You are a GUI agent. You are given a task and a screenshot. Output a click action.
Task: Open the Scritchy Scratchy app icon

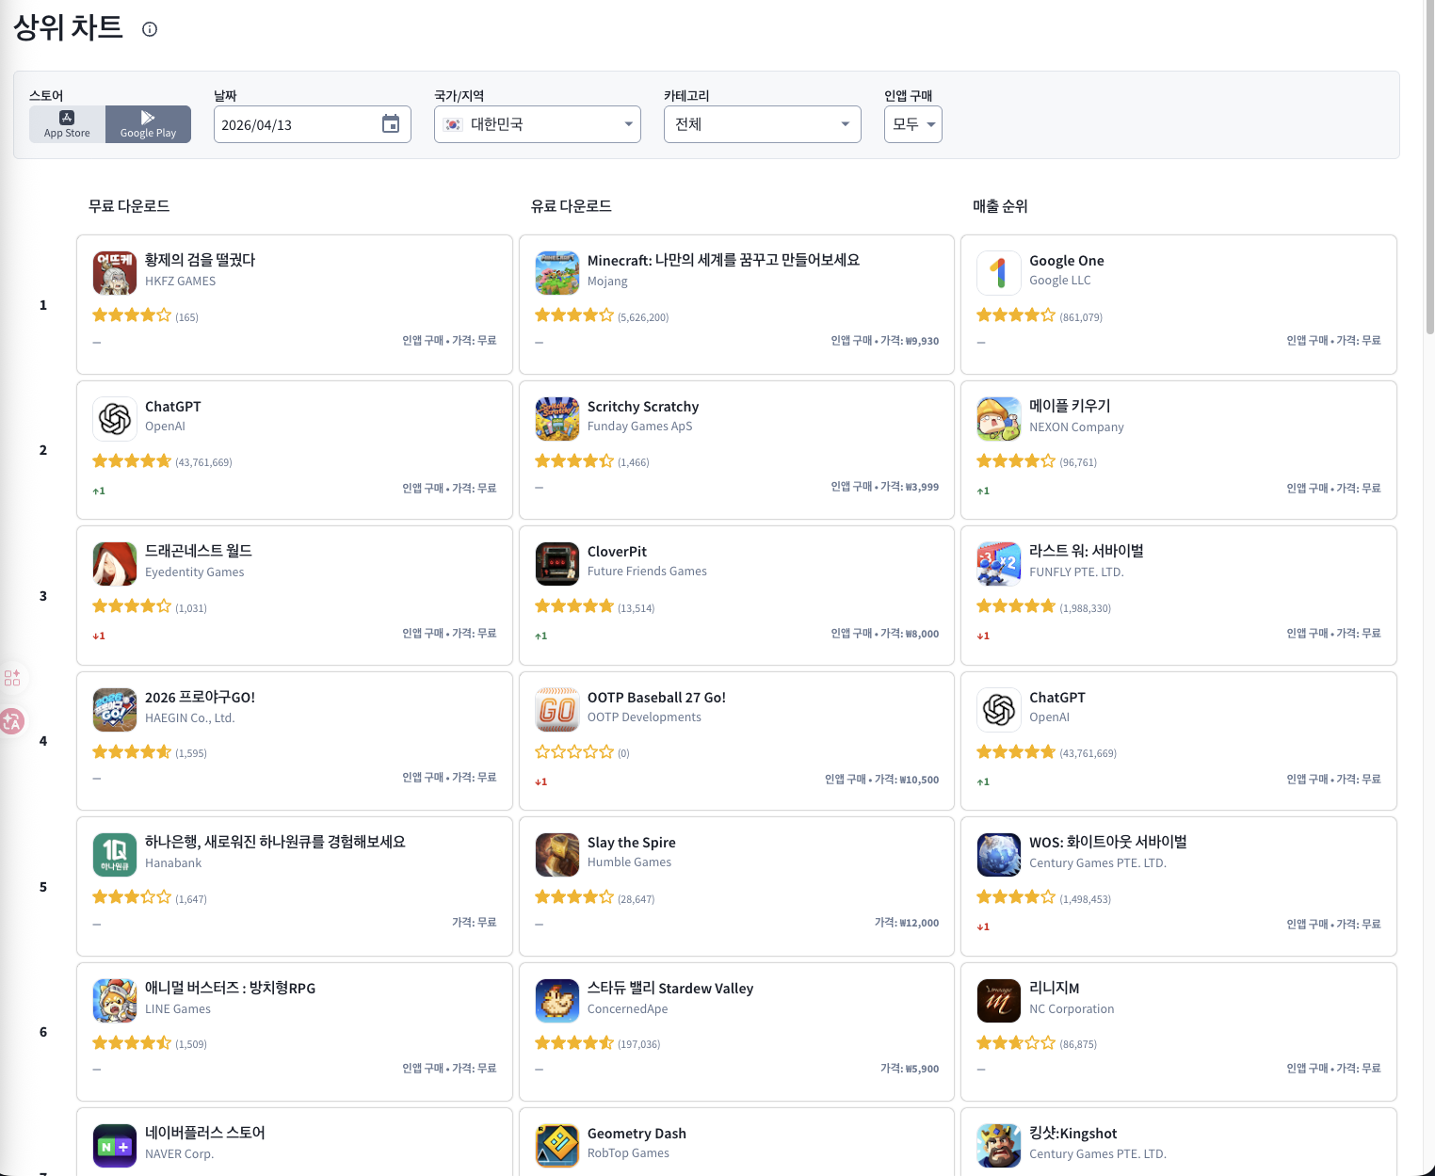(x=557, y=419)
